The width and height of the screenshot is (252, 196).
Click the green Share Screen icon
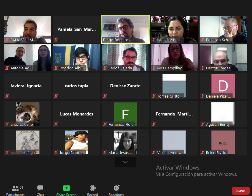tap(67, 188)
